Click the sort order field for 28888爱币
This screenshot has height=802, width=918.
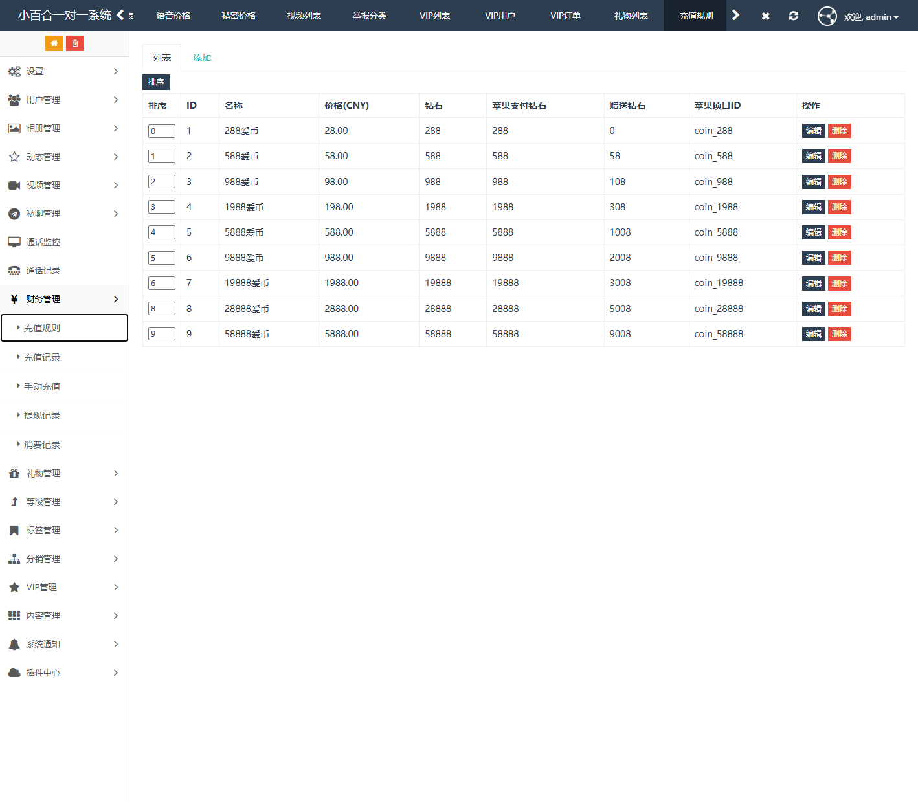(x=162, y=309)
